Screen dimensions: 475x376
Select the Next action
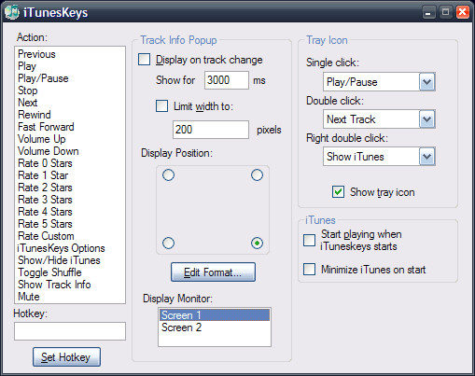tap(70, 103)
